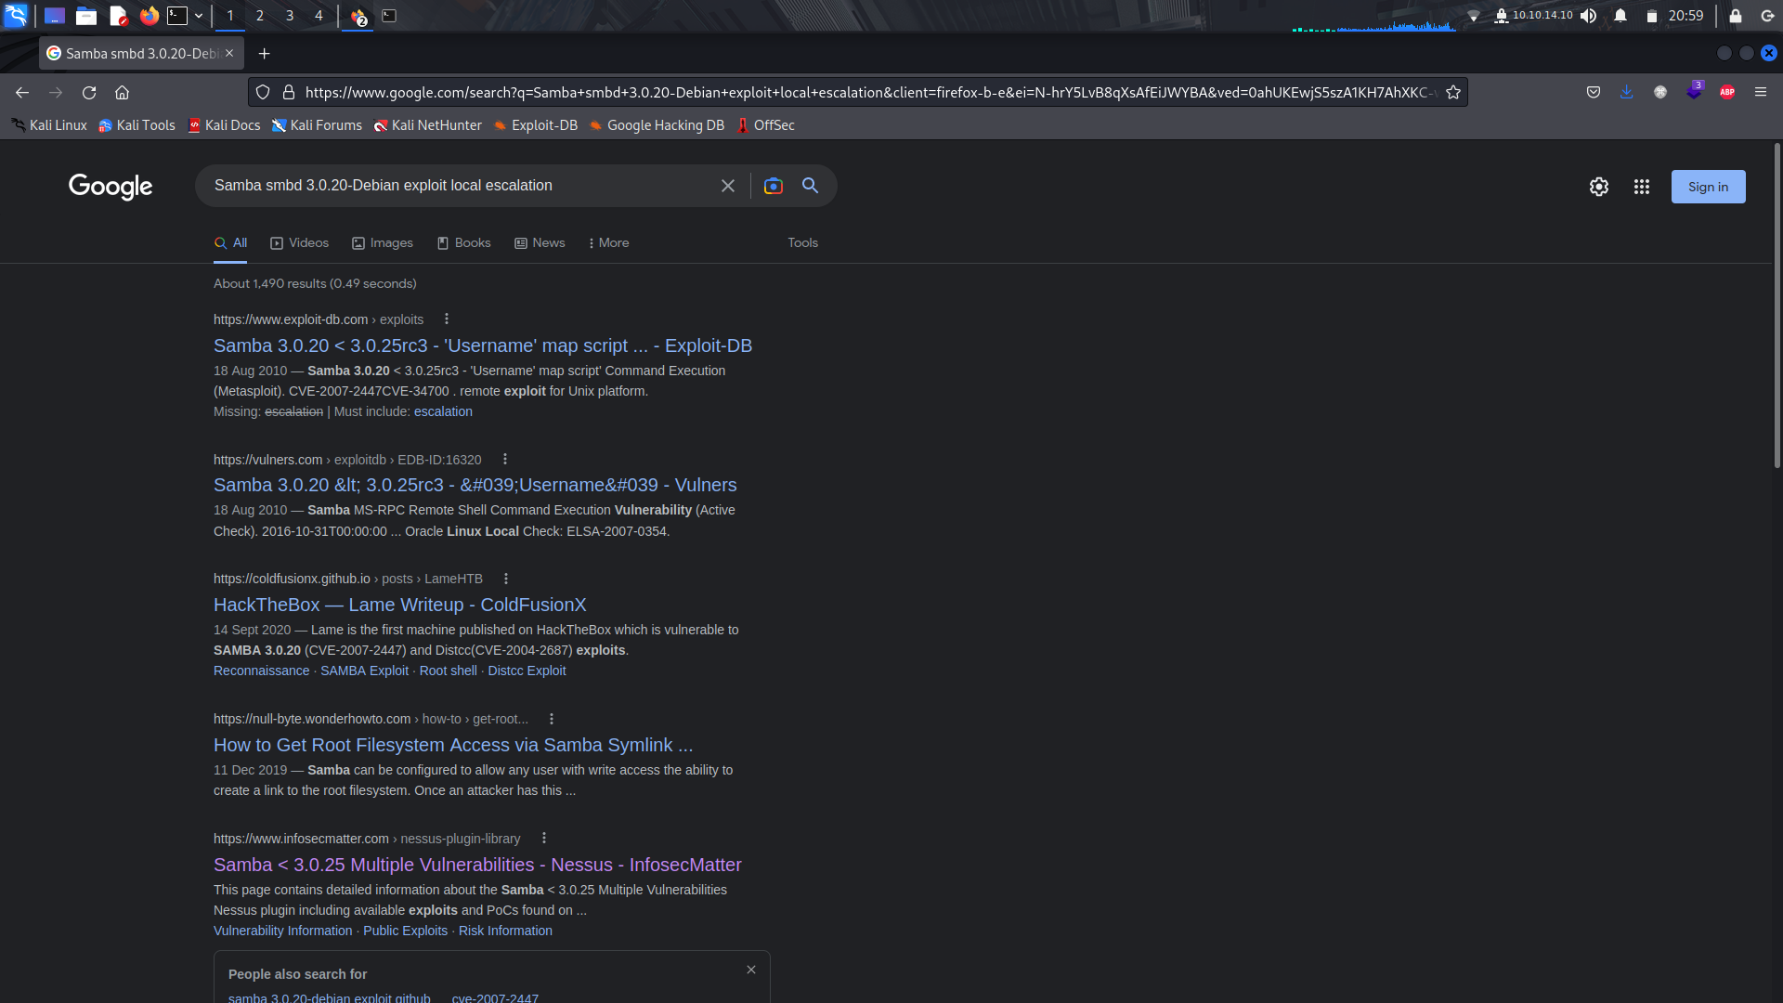1783x1003 pixels.
Task: Open the terminal emulator panel icon
Action: 177,16
